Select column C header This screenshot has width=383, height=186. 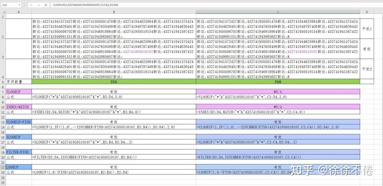pyautogui.click(x=278, y=12)
